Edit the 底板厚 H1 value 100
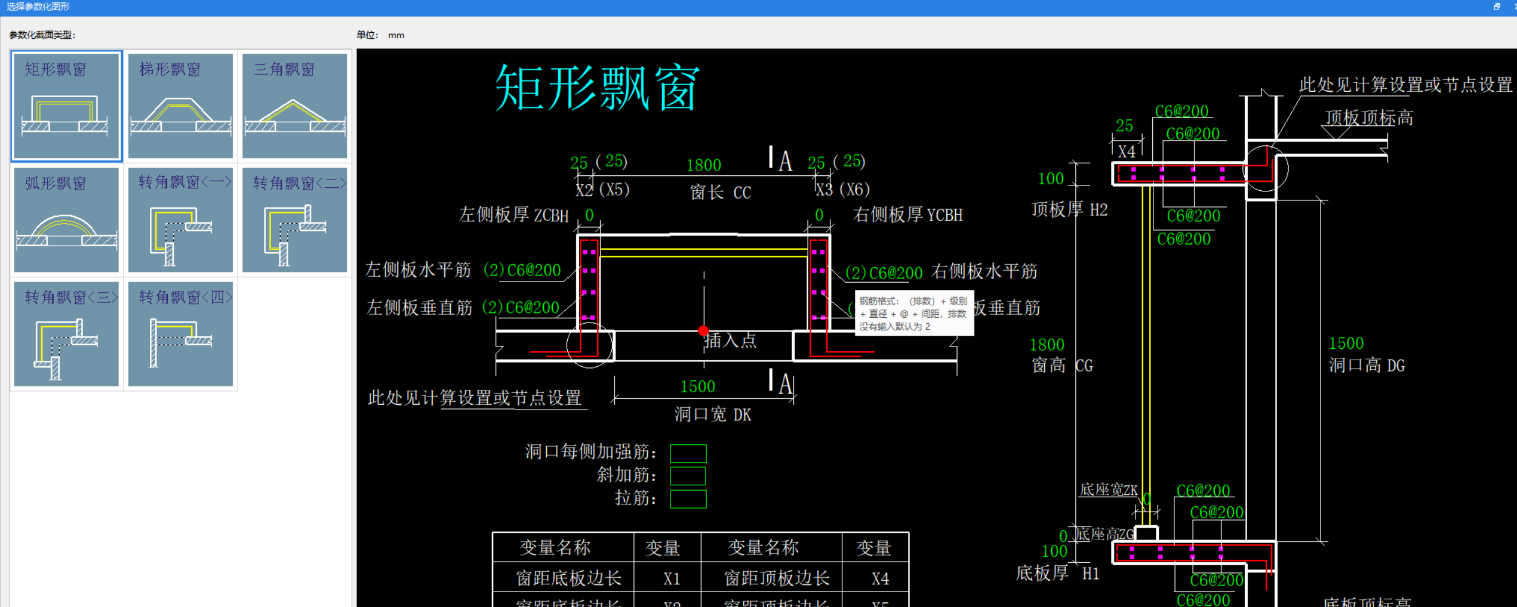 [1054, 552]
